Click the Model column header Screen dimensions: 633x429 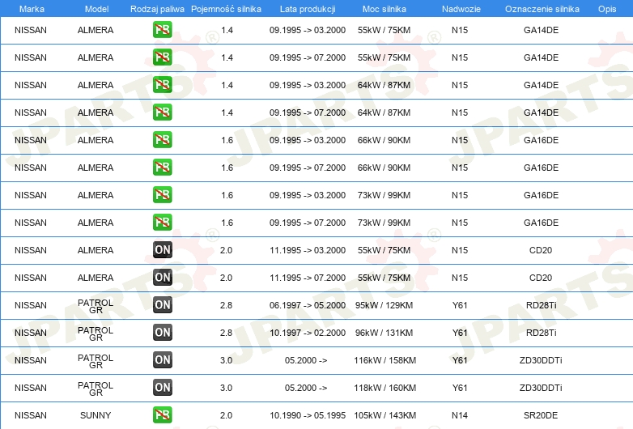pos(96,9)
